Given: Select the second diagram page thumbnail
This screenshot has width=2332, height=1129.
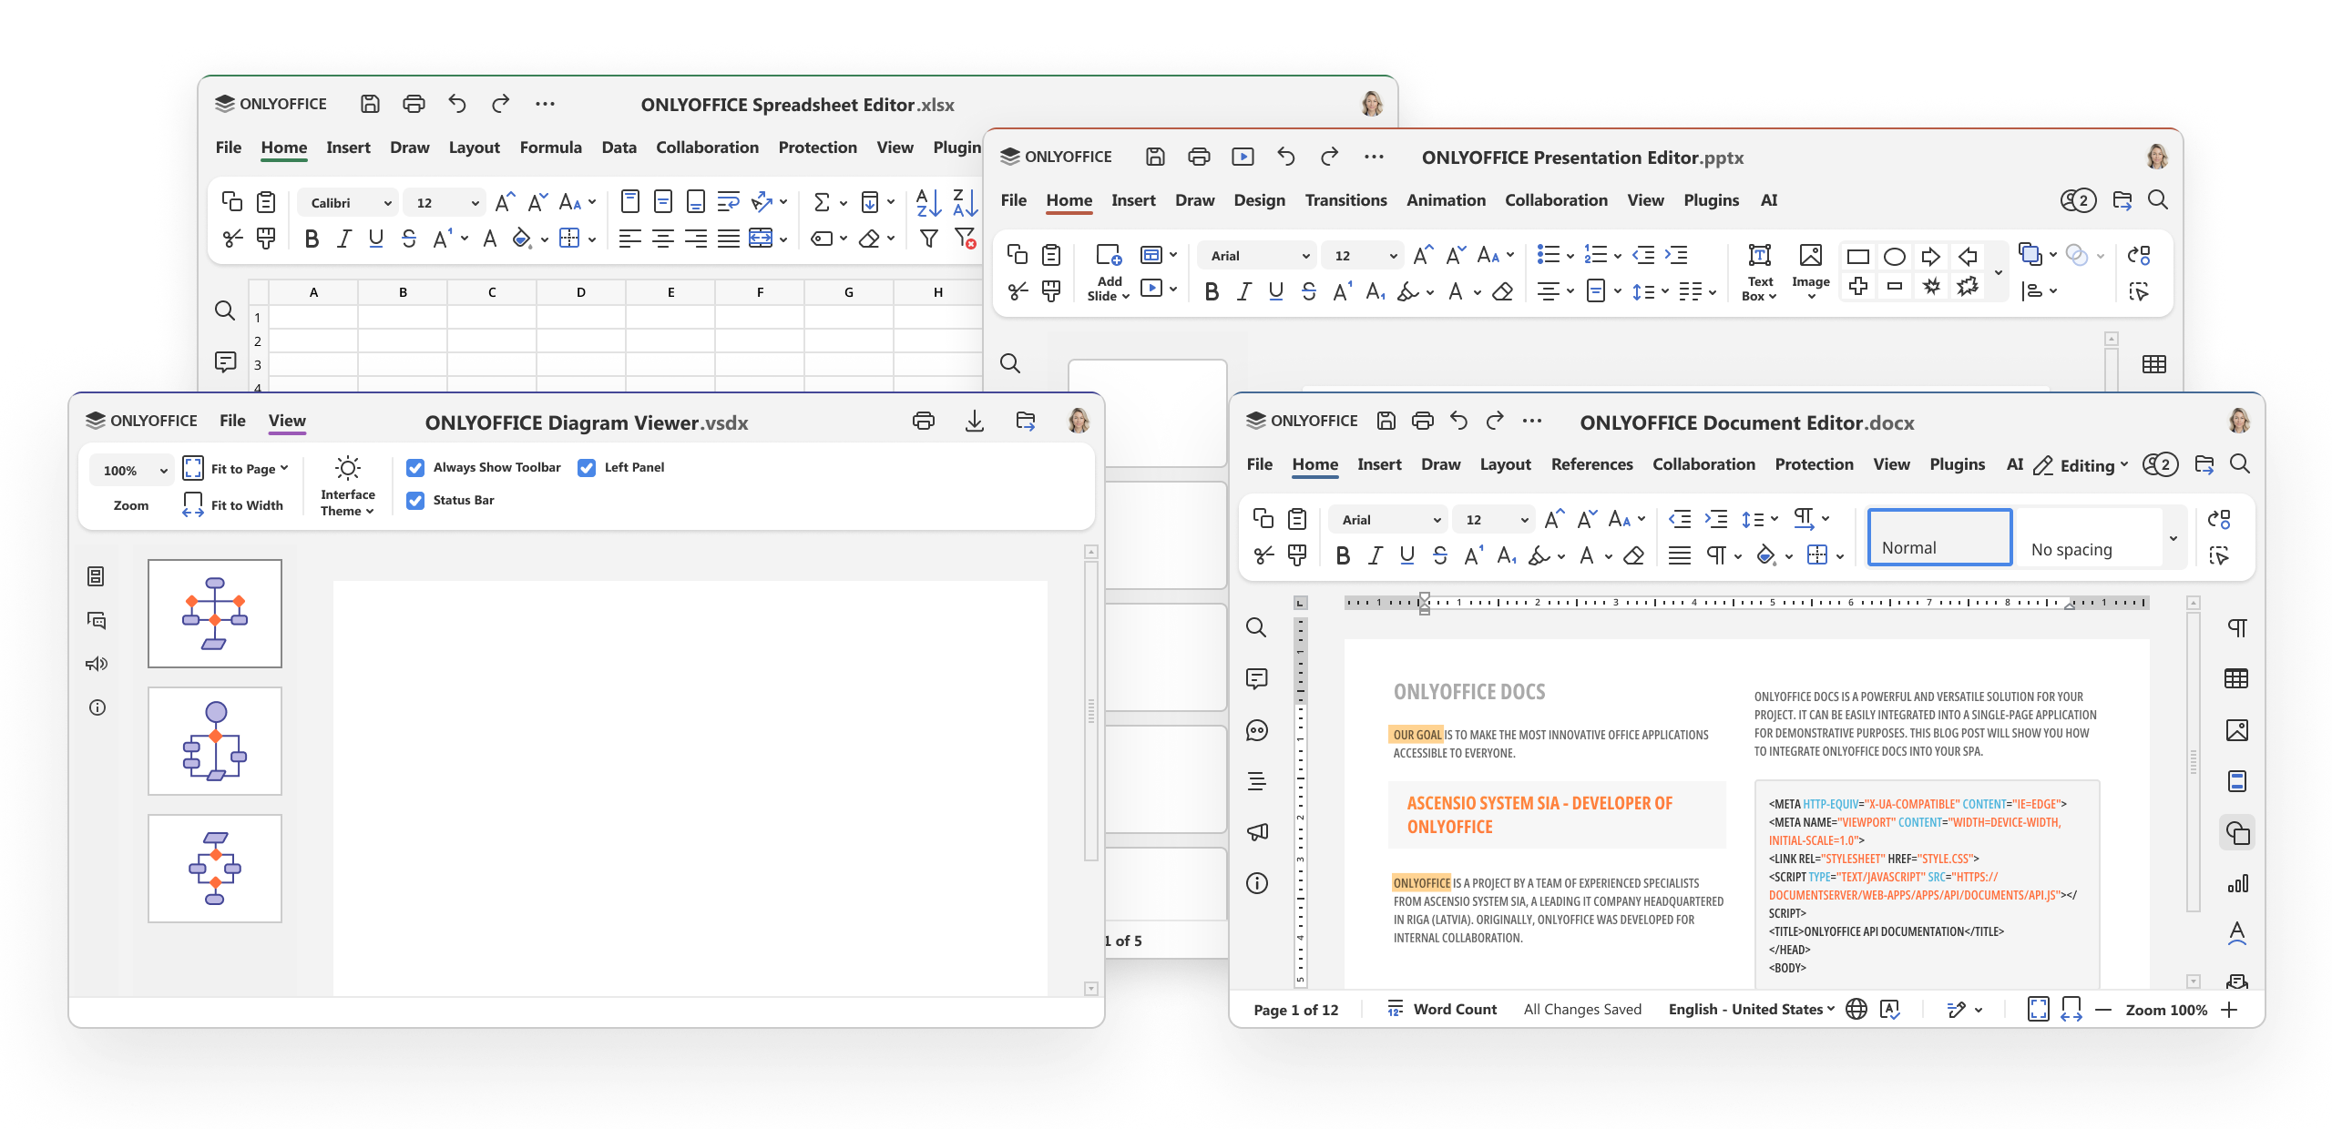Looking at the screenshot, I should click(215, 741).
